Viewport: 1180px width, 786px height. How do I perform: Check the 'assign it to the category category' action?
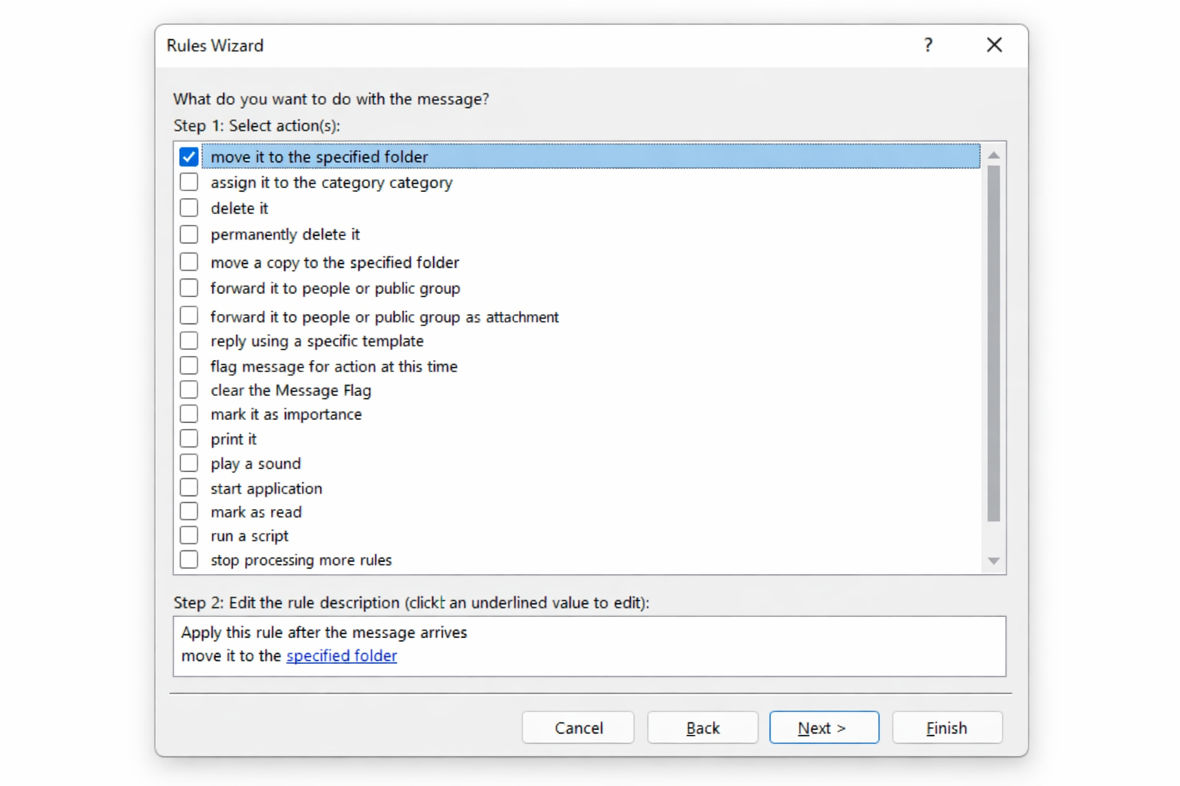click(x=188, y=182)
